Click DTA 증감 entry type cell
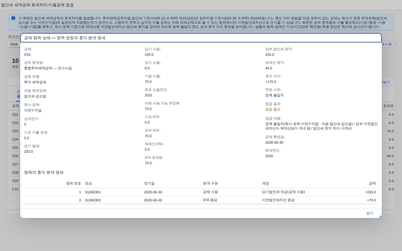The image size is (402, 251). (210, 200)
